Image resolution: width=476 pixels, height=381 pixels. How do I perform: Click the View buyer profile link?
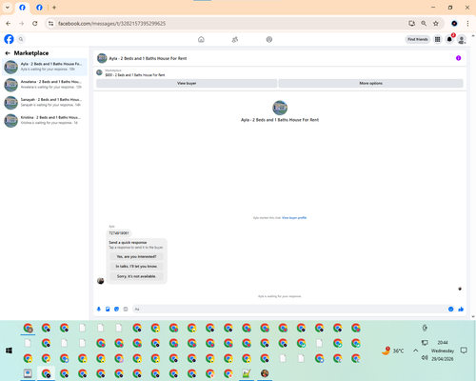click(x=294, y=218)
